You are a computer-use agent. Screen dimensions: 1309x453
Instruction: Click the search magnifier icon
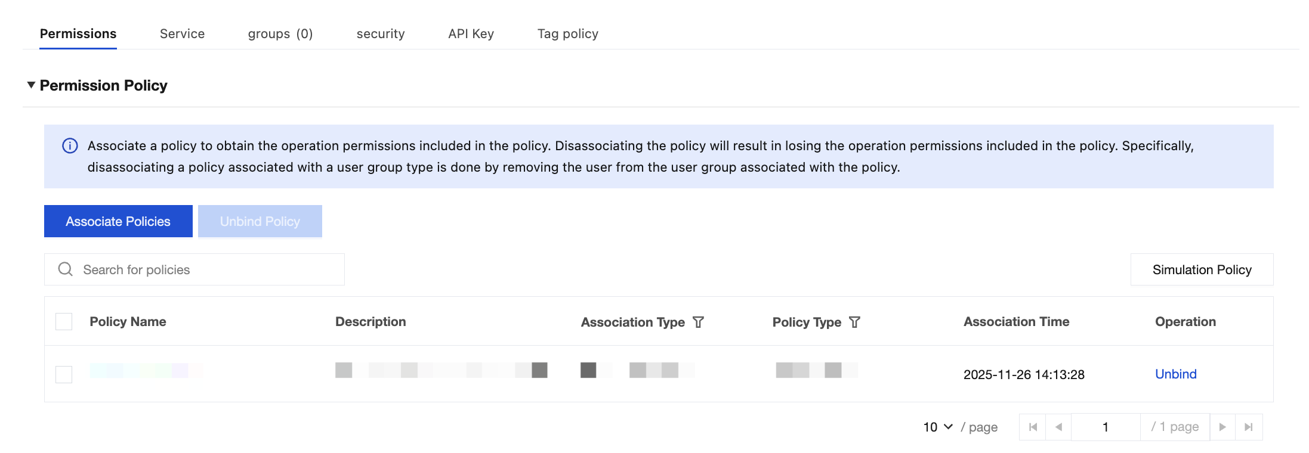(x=65, y=269)
